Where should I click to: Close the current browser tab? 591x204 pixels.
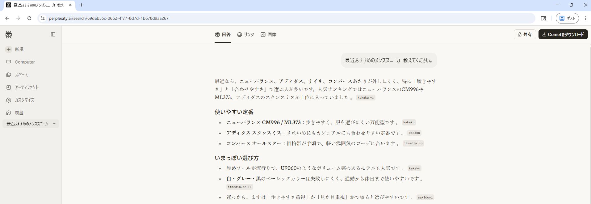[x=70, y=5]
